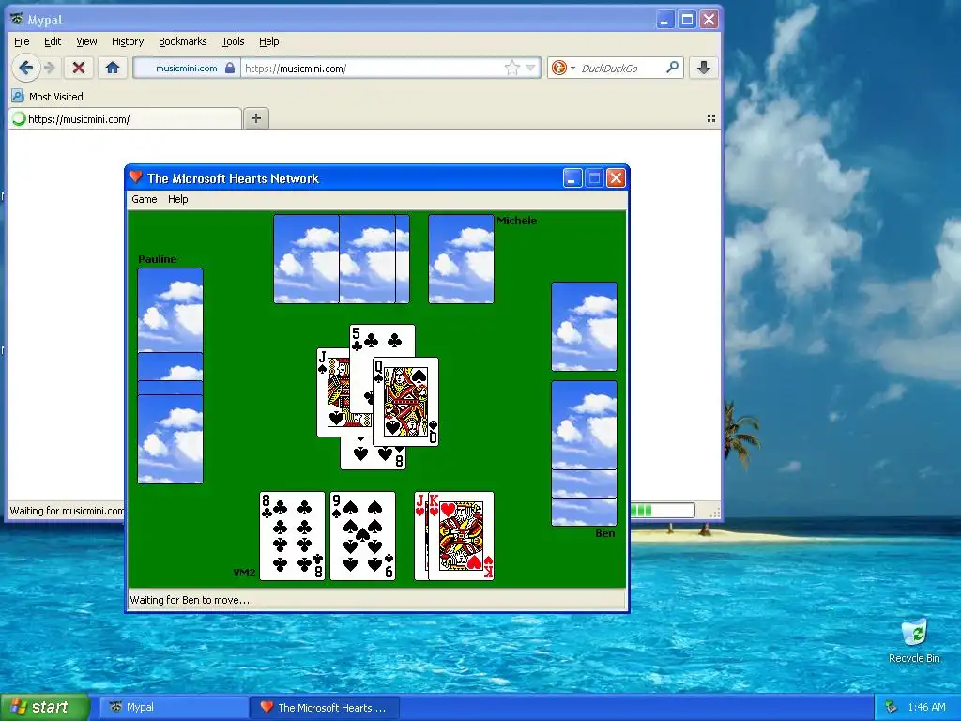The width and height of the screenshot is (961, 721).
Task: Click the search magnifier icon in Mypal
Action: click(672, 68)
